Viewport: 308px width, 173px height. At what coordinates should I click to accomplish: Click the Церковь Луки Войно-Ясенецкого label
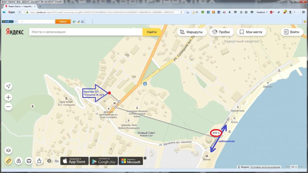(129, 126)
